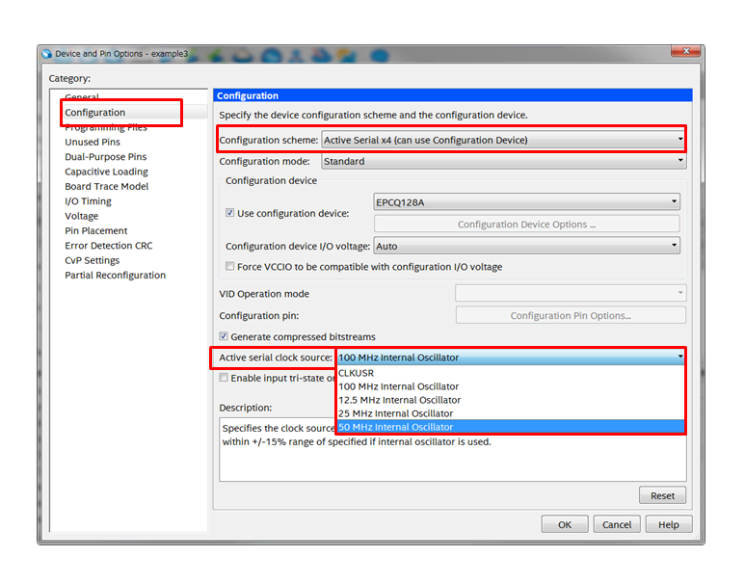Select Board Trace Model category
Screen dimensions: 745x583
(106, 186)
